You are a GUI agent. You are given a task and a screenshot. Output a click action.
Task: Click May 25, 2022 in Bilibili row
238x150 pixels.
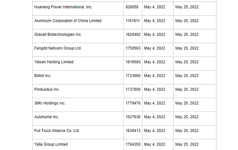pyautogui.click(x=187, y=76)
